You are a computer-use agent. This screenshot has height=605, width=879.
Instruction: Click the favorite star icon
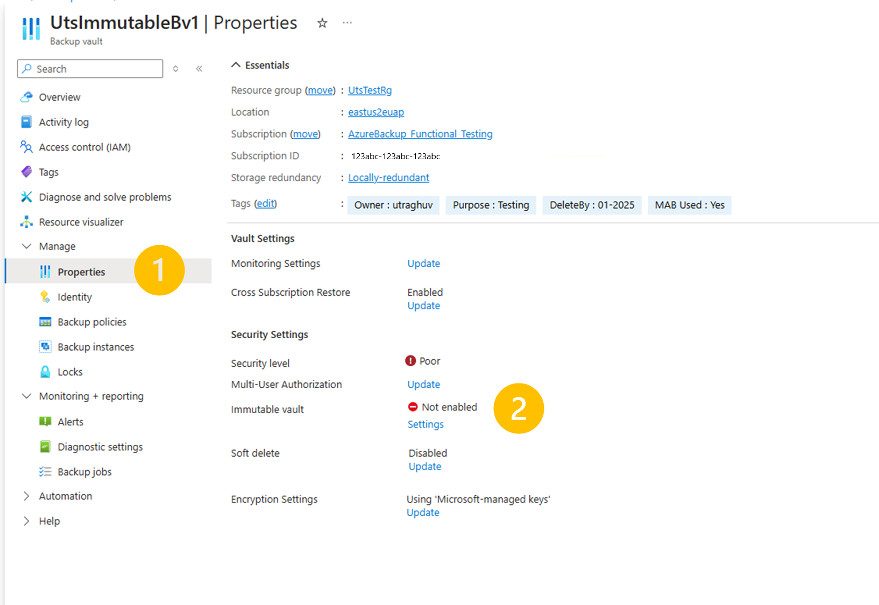(x=322, y=23)
